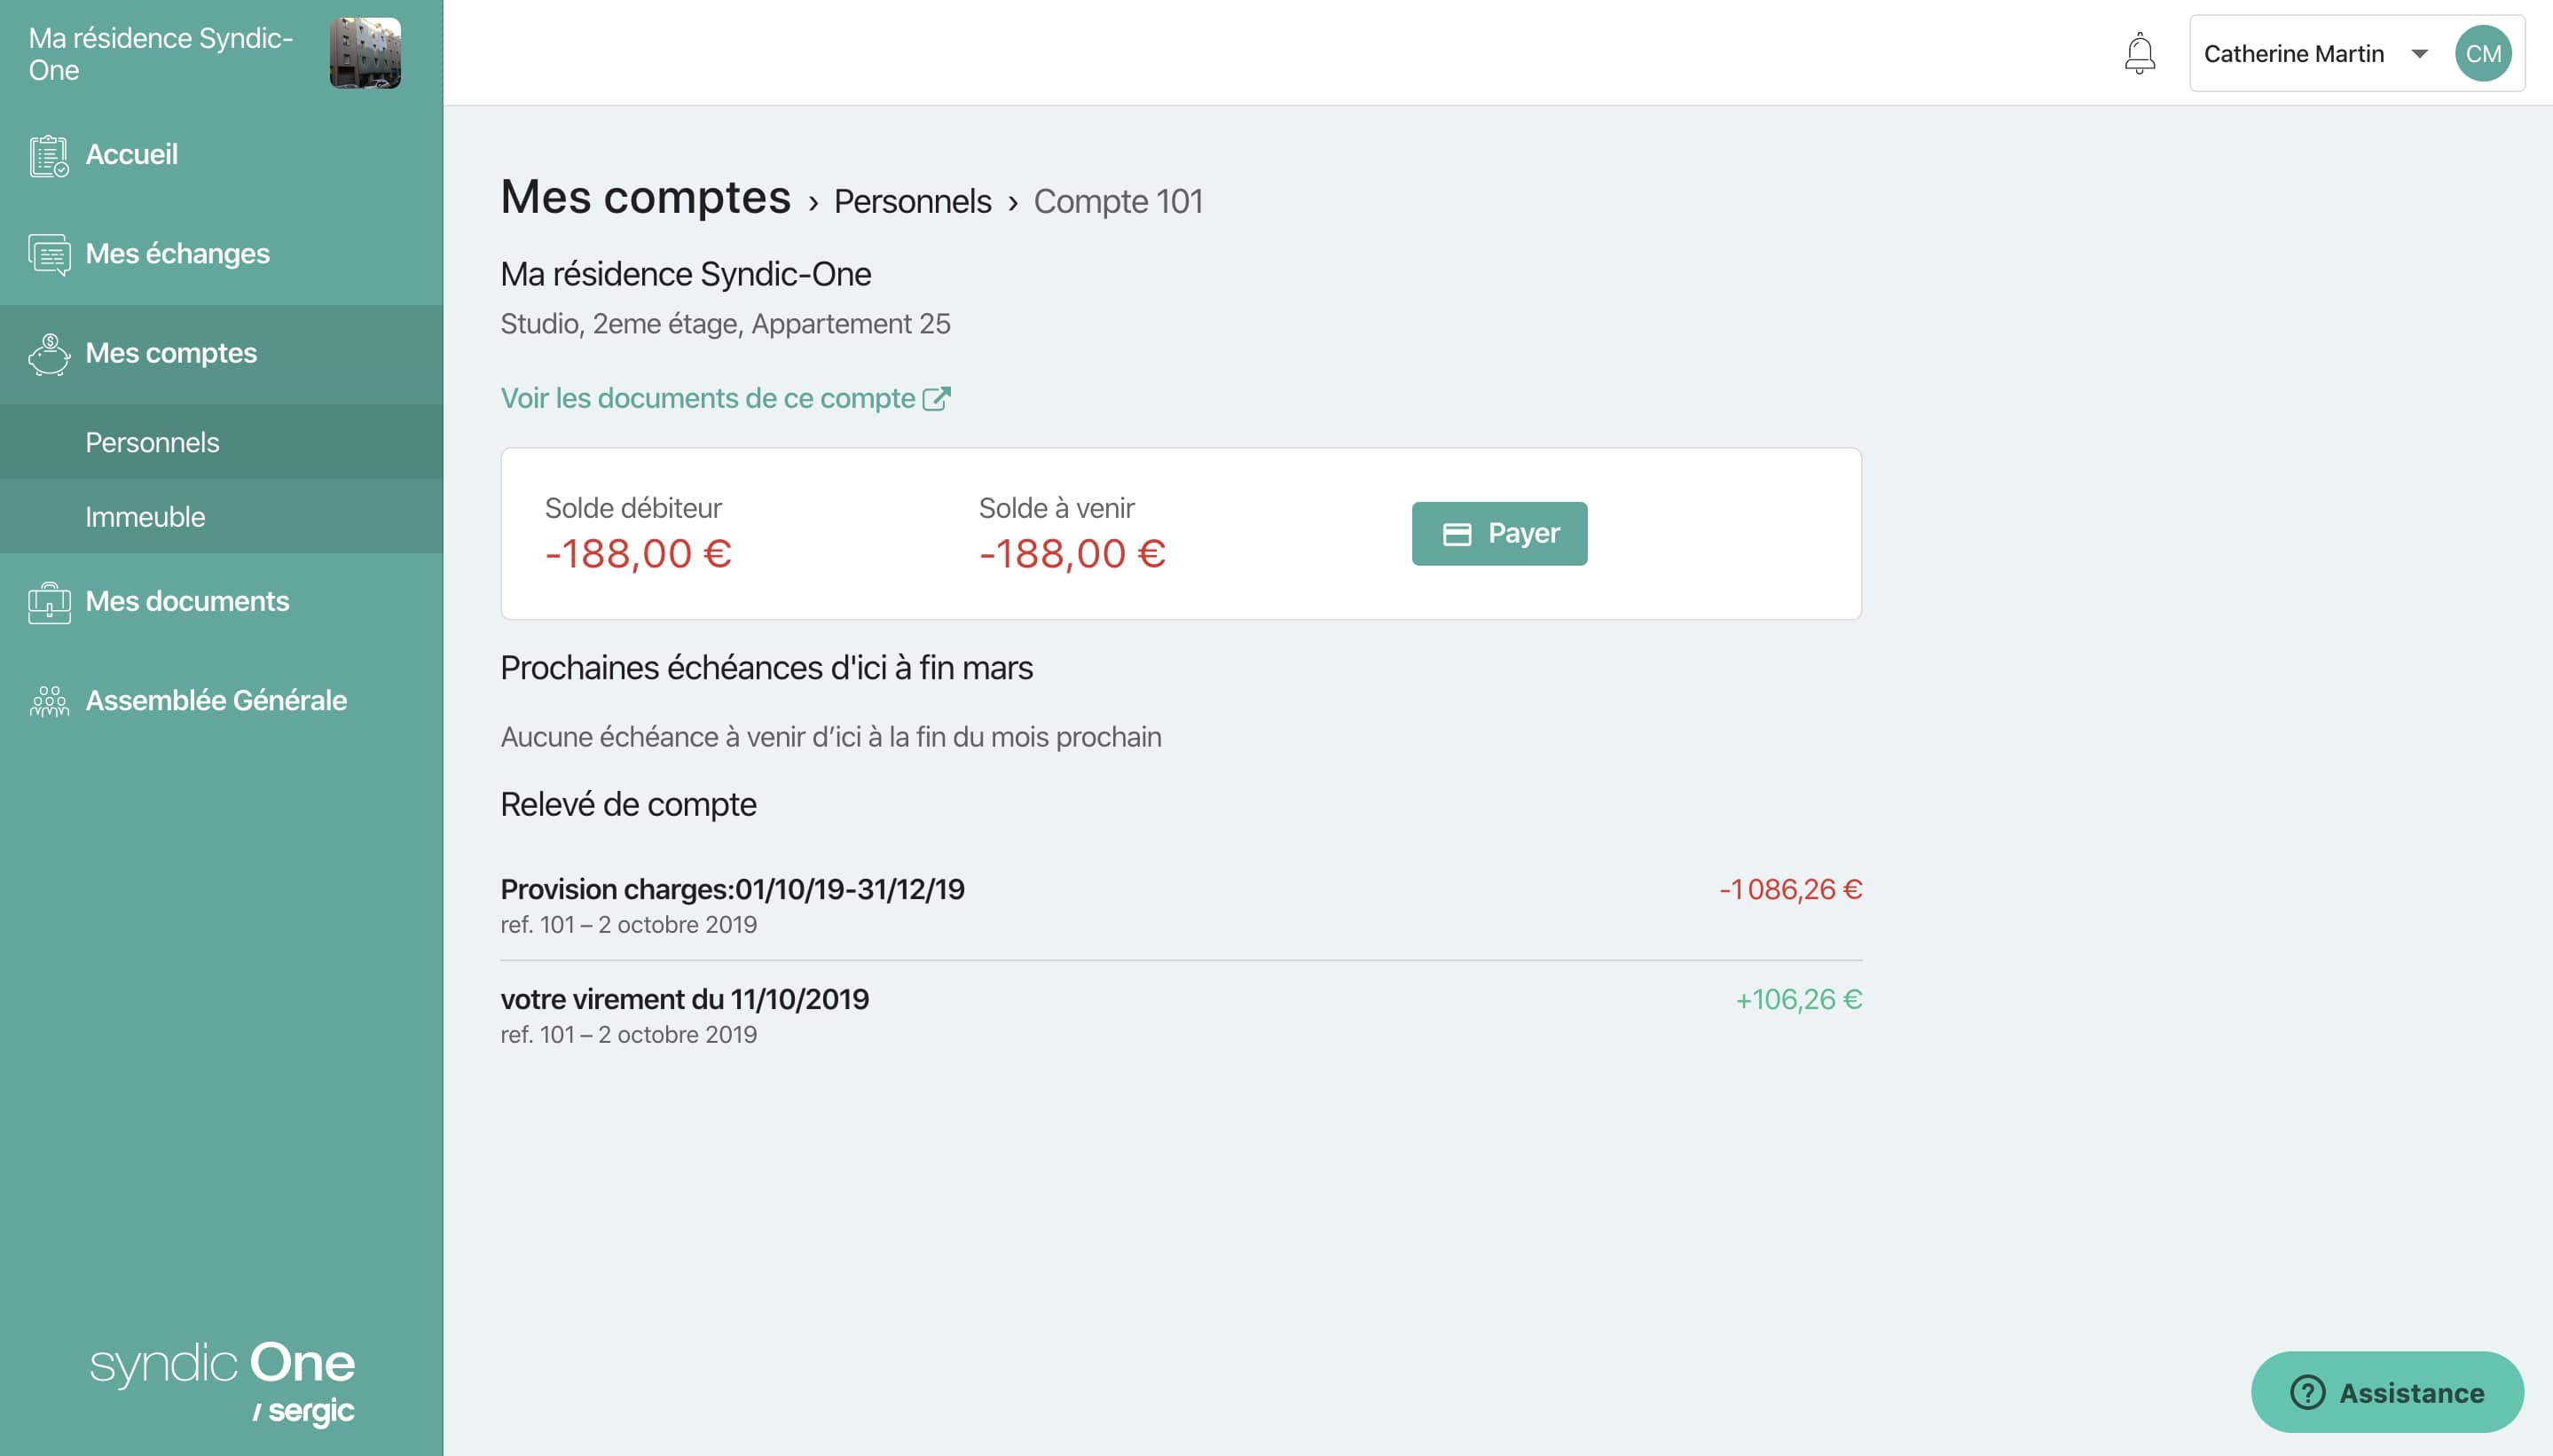Click the -1 086,26 € amount

point(1790,889)
